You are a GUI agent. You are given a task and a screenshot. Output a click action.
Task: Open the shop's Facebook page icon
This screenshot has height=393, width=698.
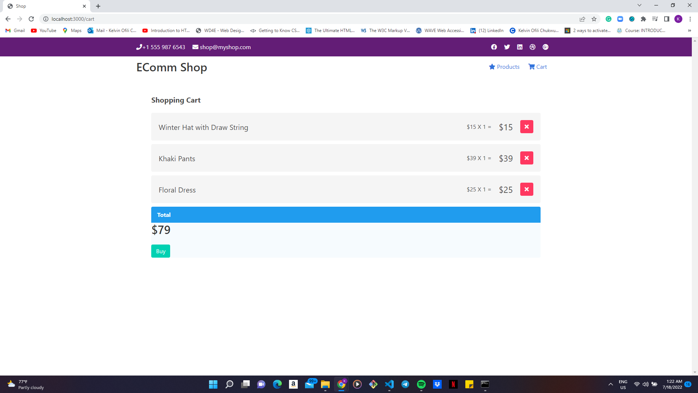494,47
